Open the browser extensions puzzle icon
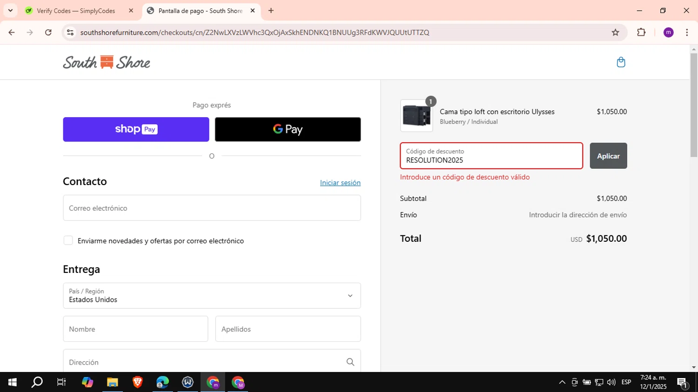The width and height of the screenshot is (698, 392). 641,33
